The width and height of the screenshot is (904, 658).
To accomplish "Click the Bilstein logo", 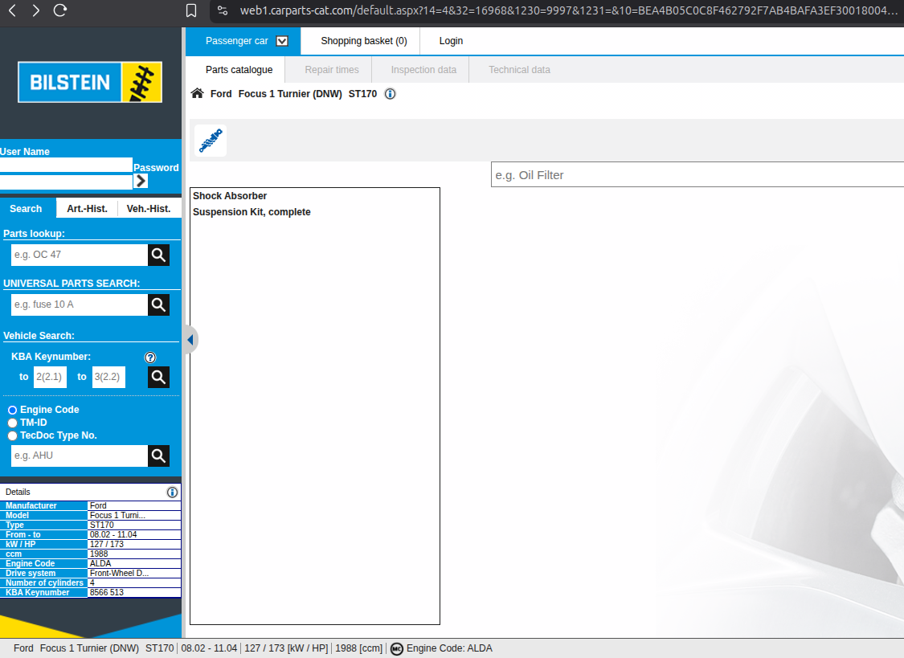I will [90, 82].
